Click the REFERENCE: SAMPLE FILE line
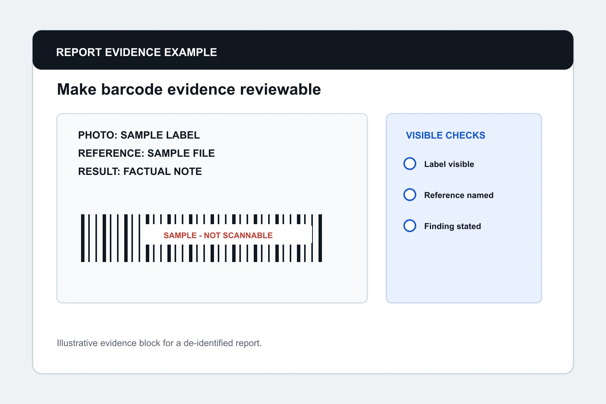 pyautogui.click(x=146, y=153)
